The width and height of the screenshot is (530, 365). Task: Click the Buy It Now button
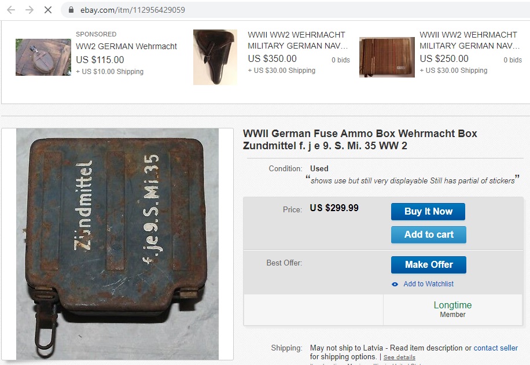tap(428, 212)
